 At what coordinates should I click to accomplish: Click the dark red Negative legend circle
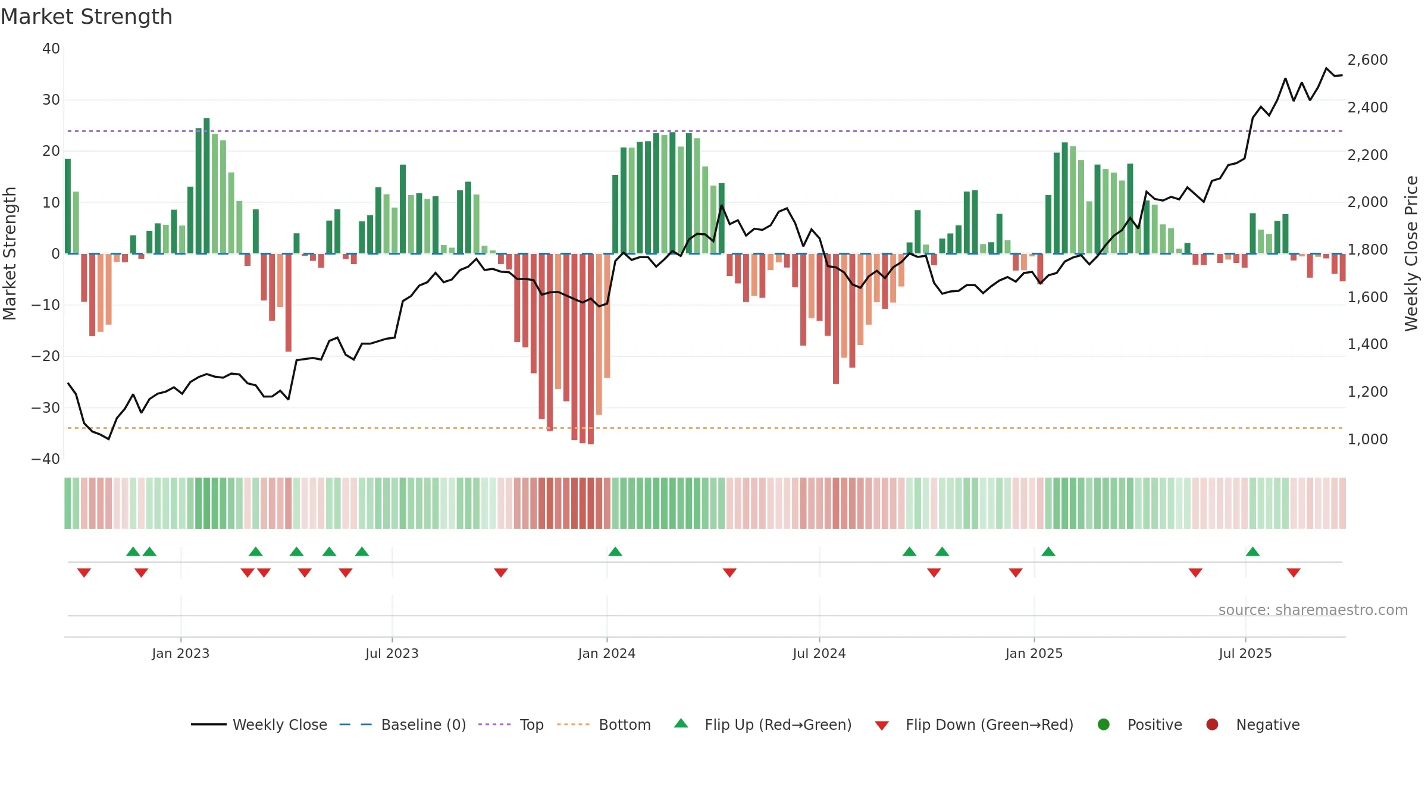tap(1212, 724)
